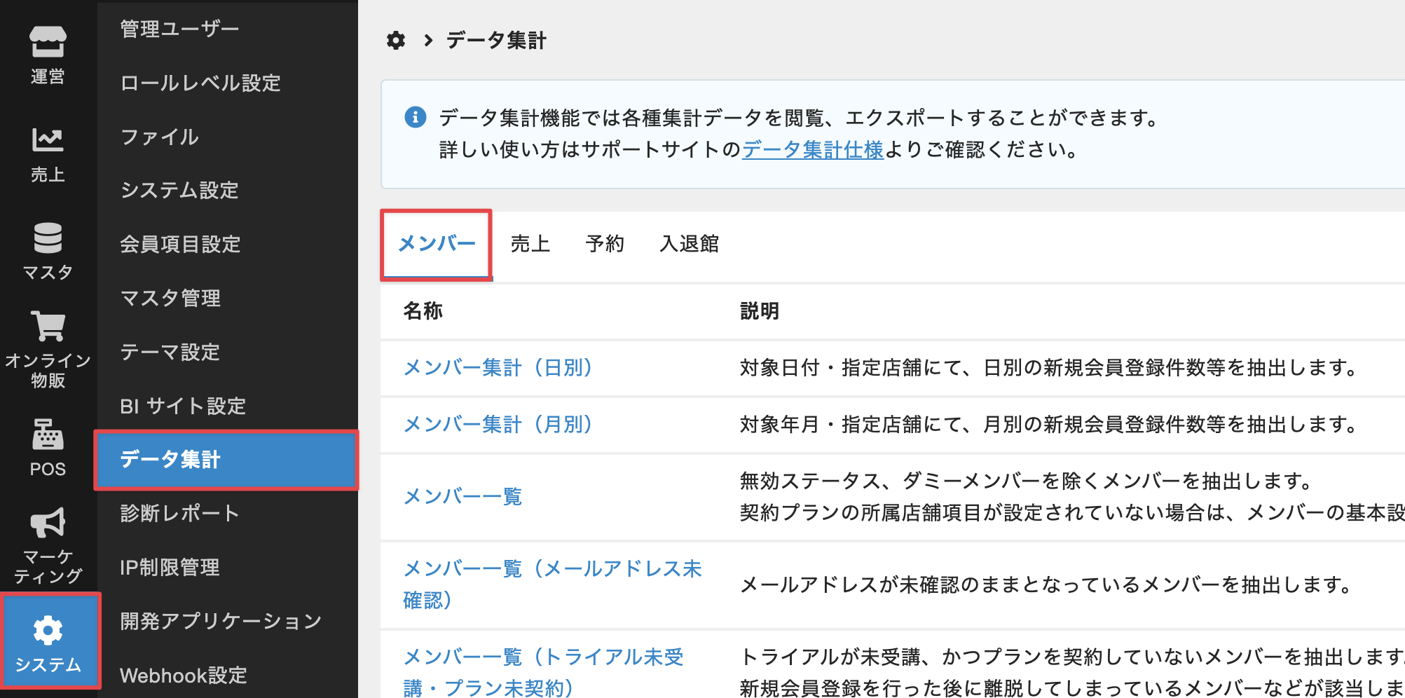Open 管理ユーザー menu item

pyautogui.click(x=179, y=29)
